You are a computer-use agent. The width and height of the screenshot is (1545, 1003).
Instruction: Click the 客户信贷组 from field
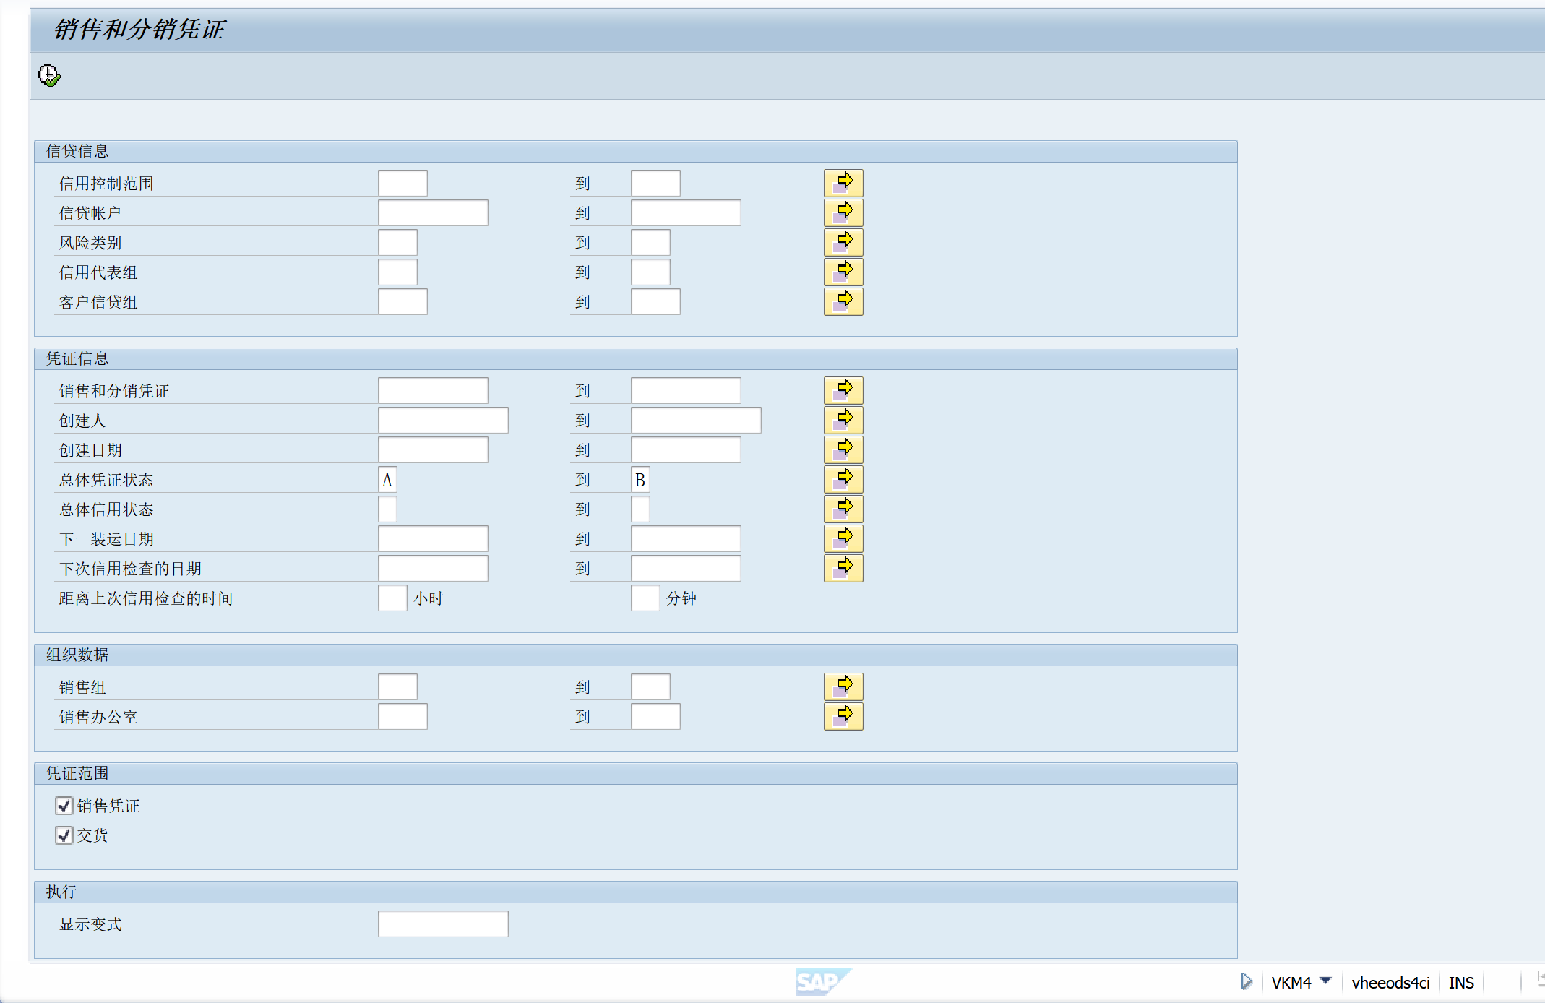click(403, 301)
